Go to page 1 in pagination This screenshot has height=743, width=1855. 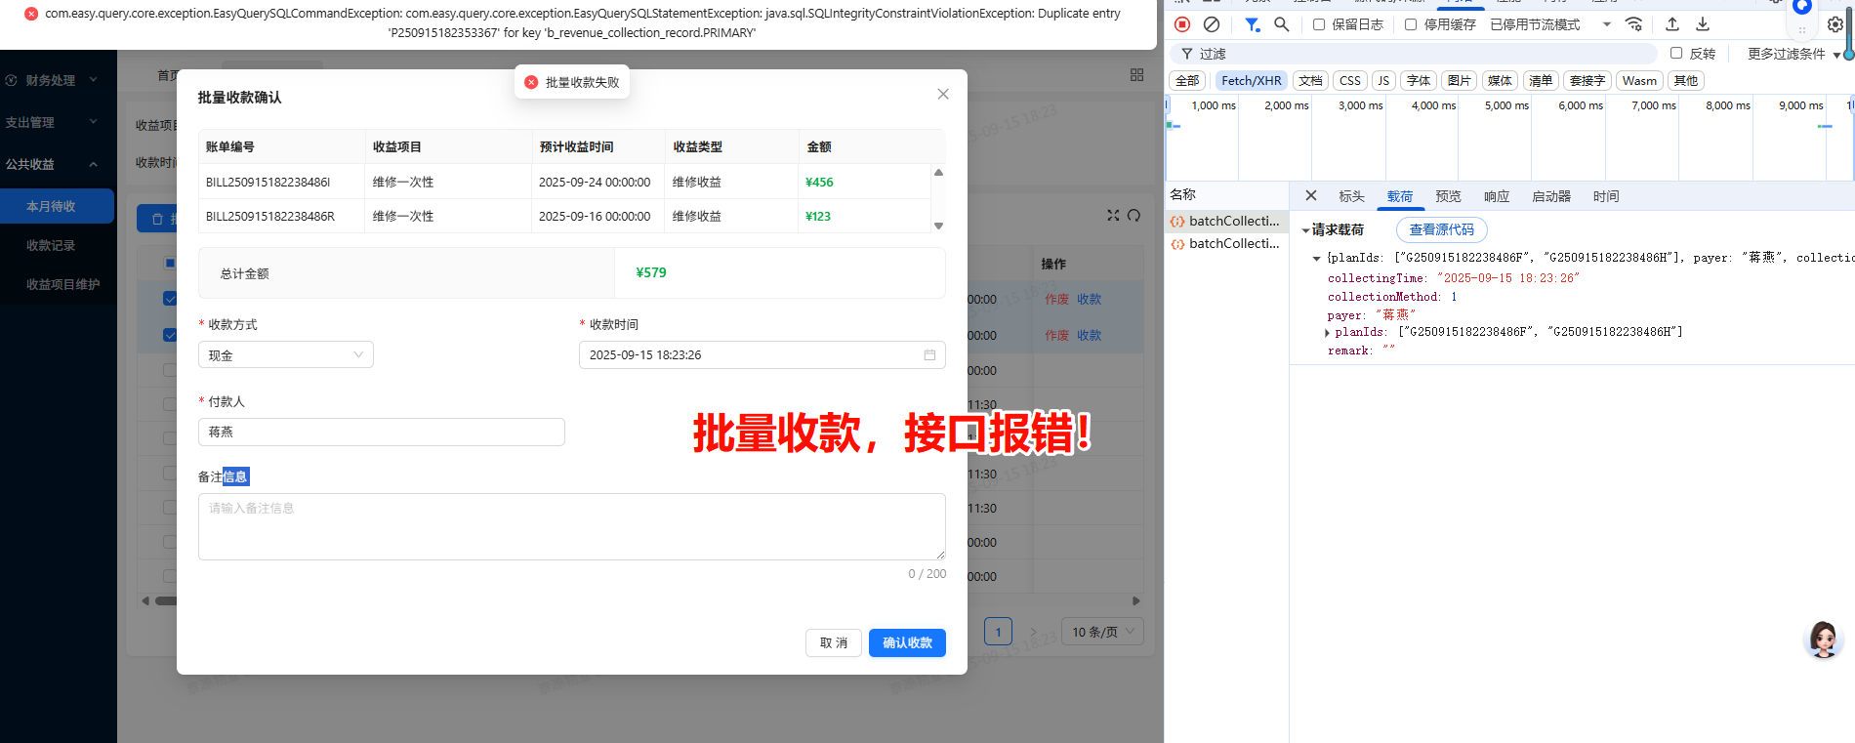998,632
